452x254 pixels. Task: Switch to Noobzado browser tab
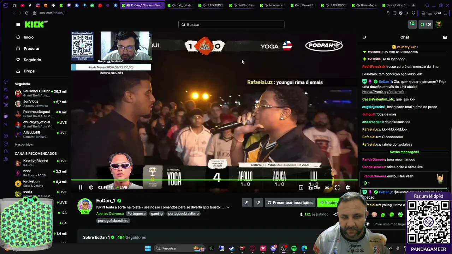pyautogui.click(x=273, y=5)
